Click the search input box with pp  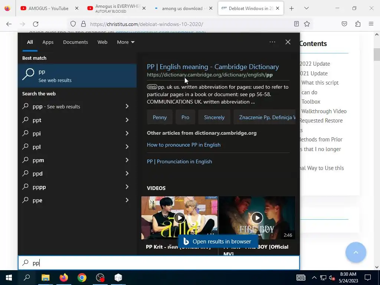[159, 263]
